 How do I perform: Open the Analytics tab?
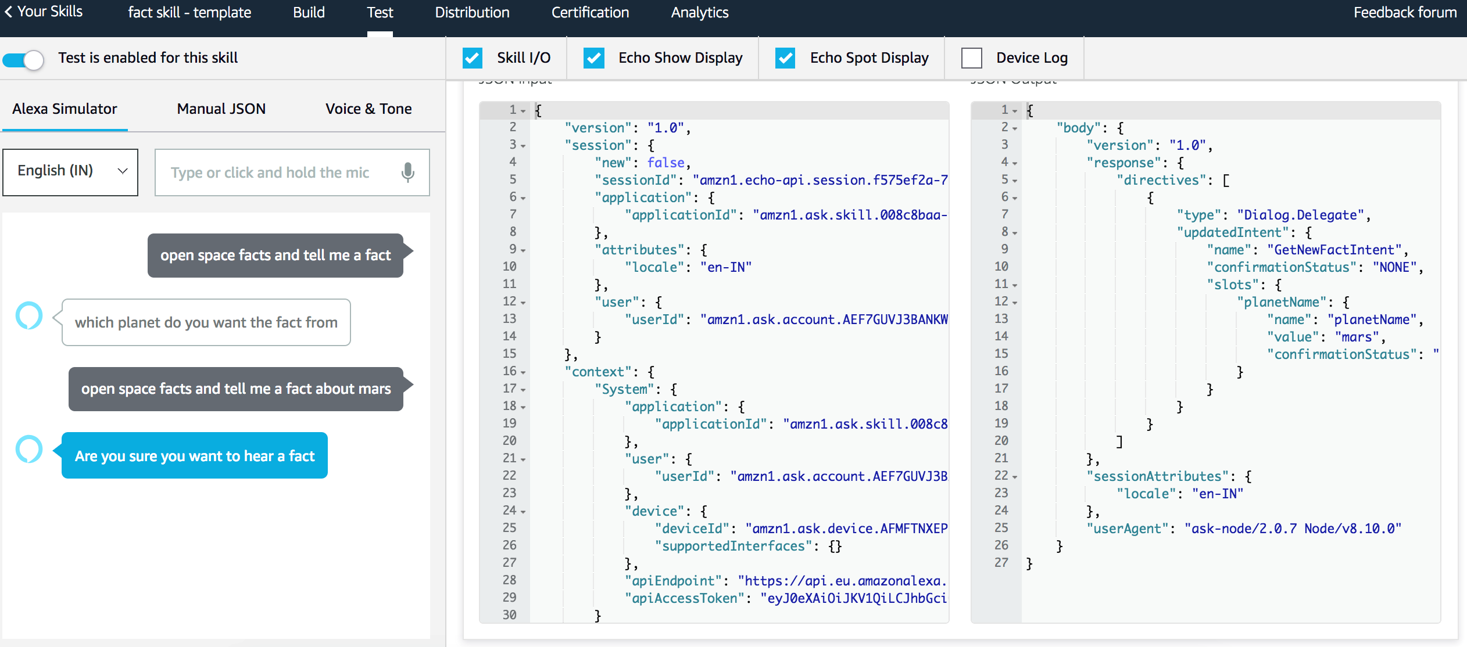pos(699,12)
